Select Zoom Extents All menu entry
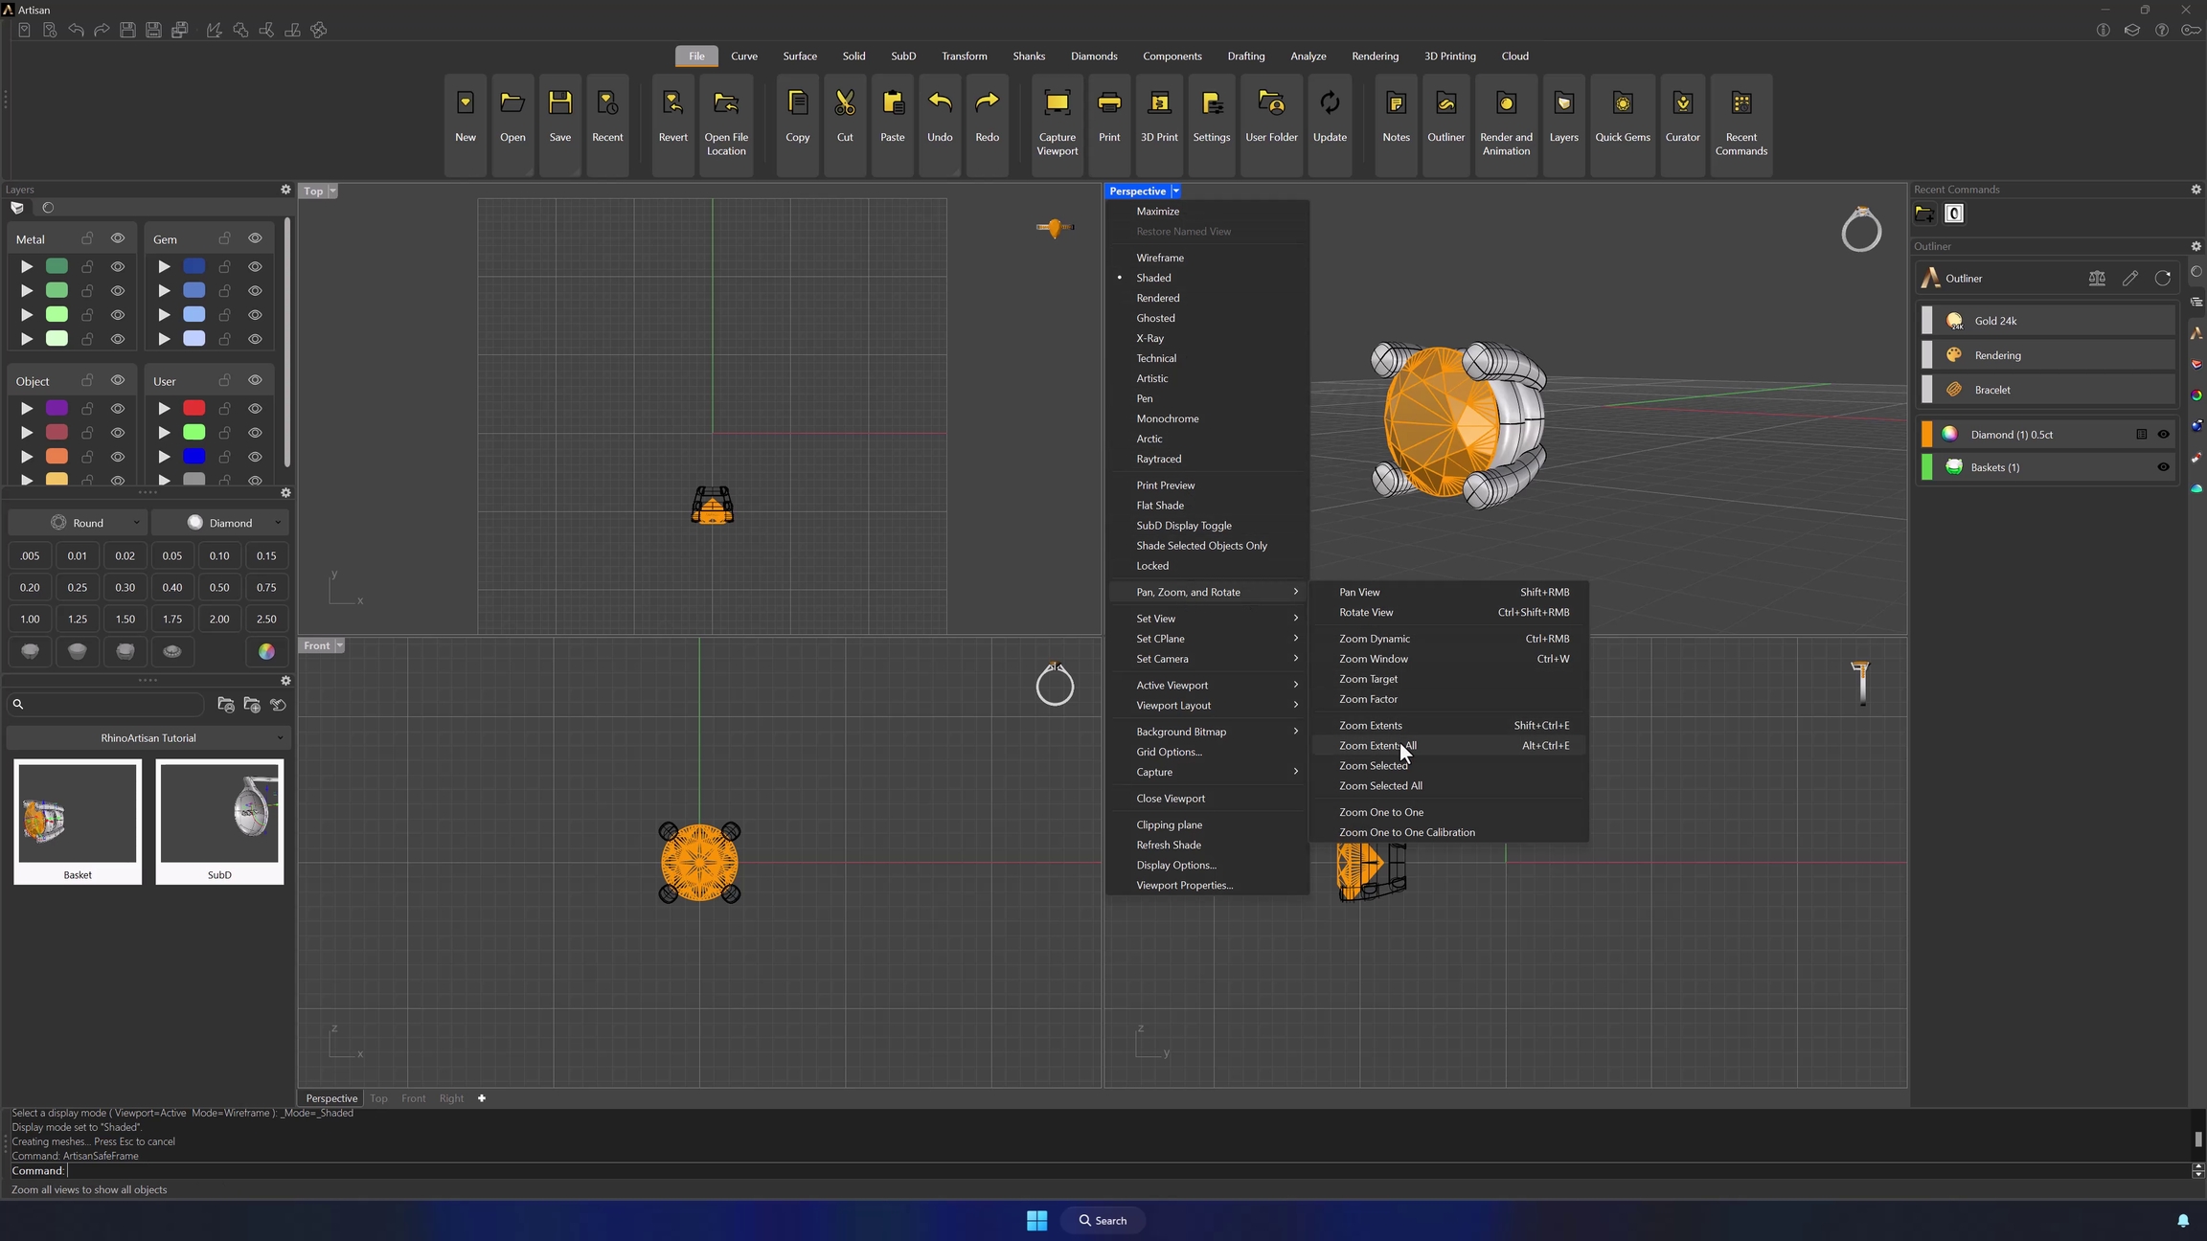The image size is (2207, 1241). 1377,746
